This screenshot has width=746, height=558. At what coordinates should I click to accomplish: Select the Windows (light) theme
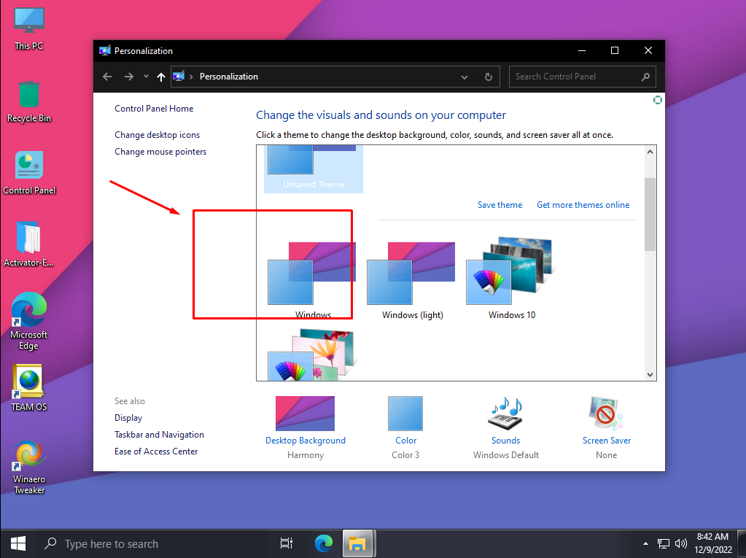click(x=412, y=281)
